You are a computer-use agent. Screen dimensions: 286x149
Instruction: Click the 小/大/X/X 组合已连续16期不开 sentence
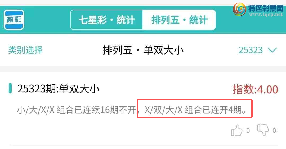pyautogui.click(x=77, y=110)
